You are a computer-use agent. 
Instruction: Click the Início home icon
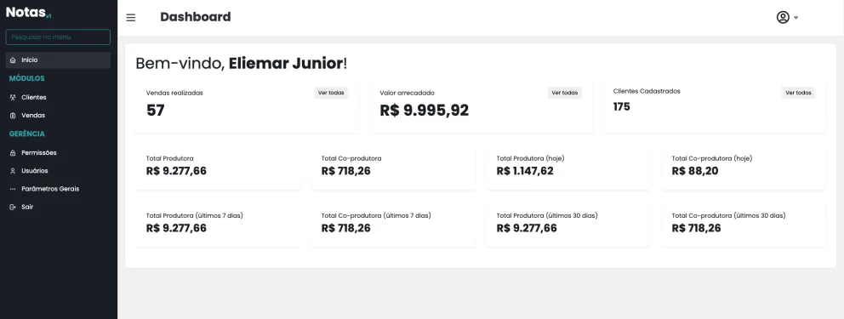click(x=13, y=60)
